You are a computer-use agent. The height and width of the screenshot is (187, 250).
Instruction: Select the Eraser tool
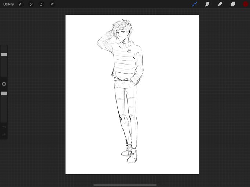[x=220, y=4]
